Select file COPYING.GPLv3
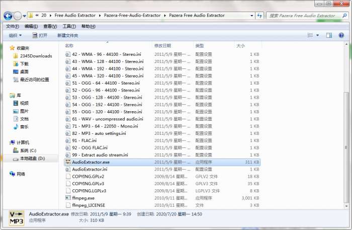Screen dimensions: 352x230 88,184
